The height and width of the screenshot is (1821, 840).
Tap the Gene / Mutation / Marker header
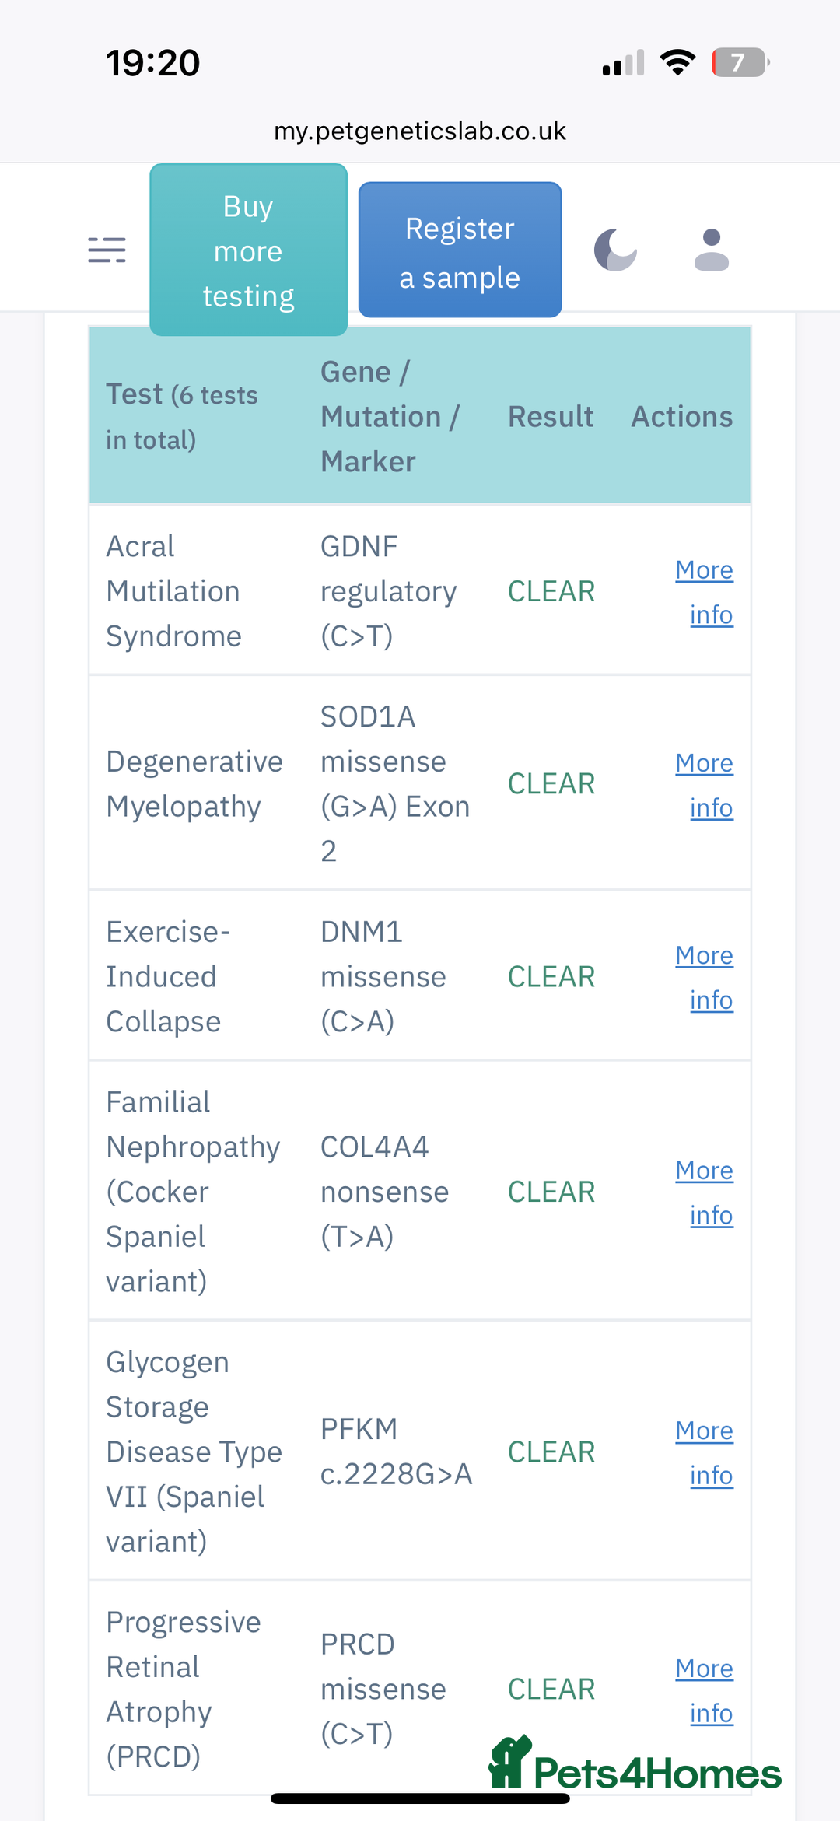pyautogui.click(x=389, y=416)
